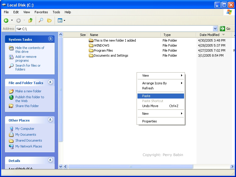Click the Views toolbar icon
236x177 pixels.
tap(60, 20)
